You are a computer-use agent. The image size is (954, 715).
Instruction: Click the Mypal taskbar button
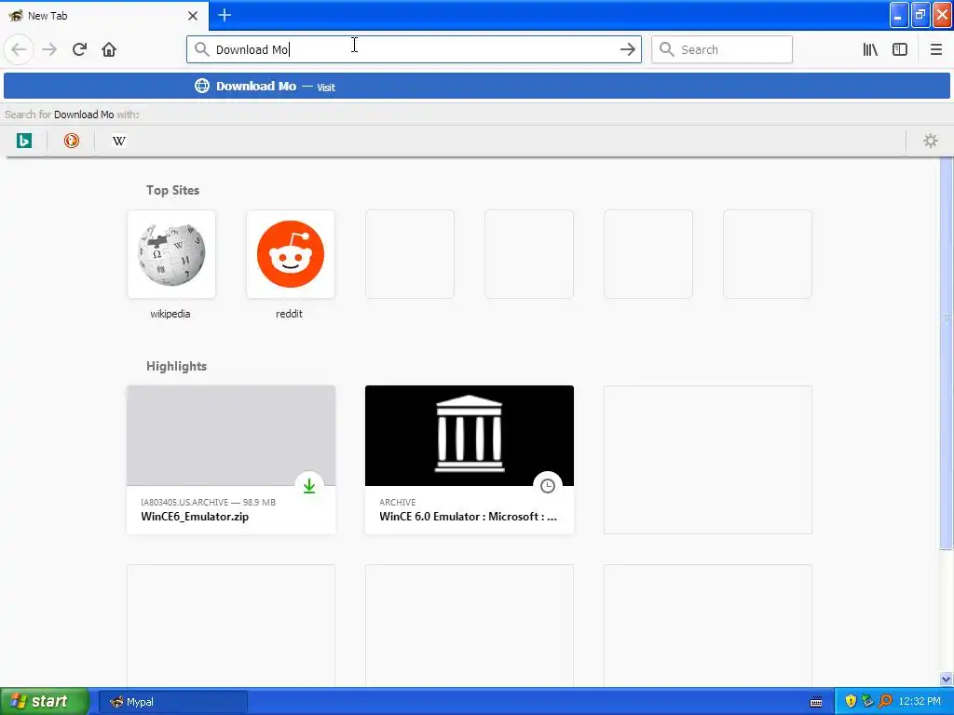point(172,702)
